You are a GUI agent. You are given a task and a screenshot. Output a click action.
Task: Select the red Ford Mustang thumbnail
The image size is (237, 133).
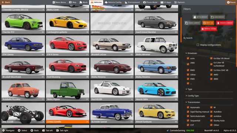tap(67, 68)
